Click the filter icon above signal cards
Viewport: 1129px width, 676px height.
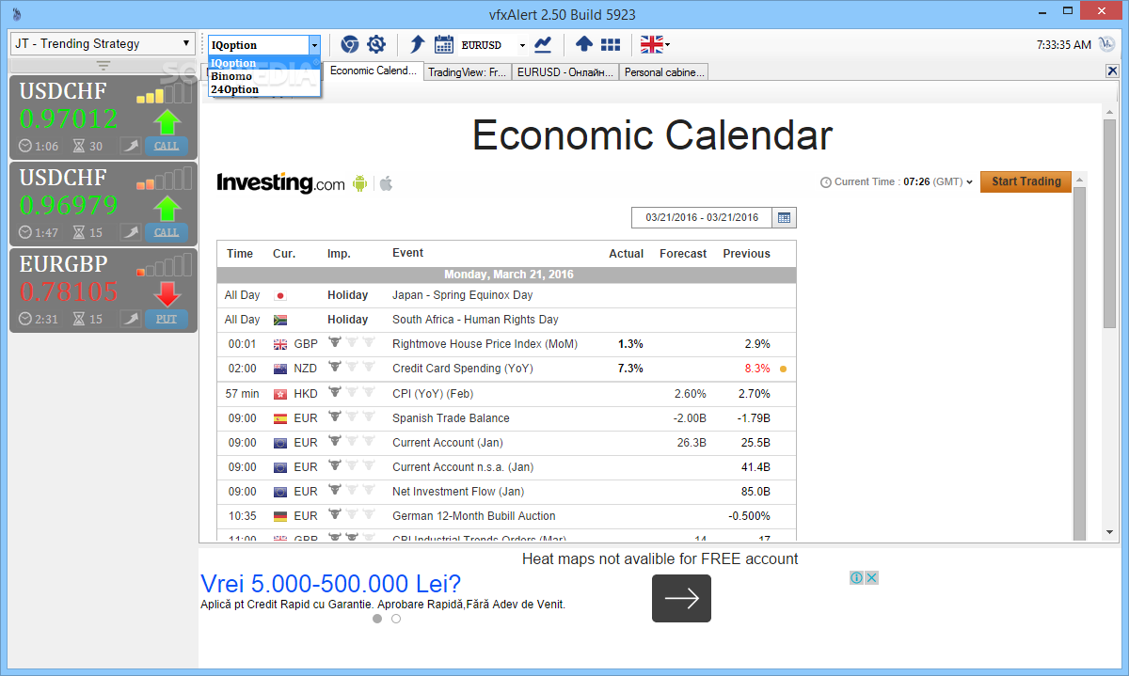[103, 66]
